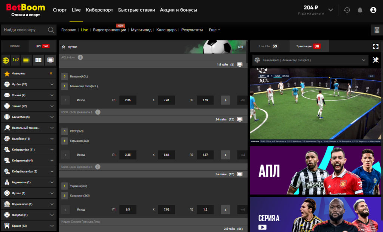The width and height of the screenshot is (383, 232).
Task: Open Киберспорт in top navigation
Action: coord(99,10)
